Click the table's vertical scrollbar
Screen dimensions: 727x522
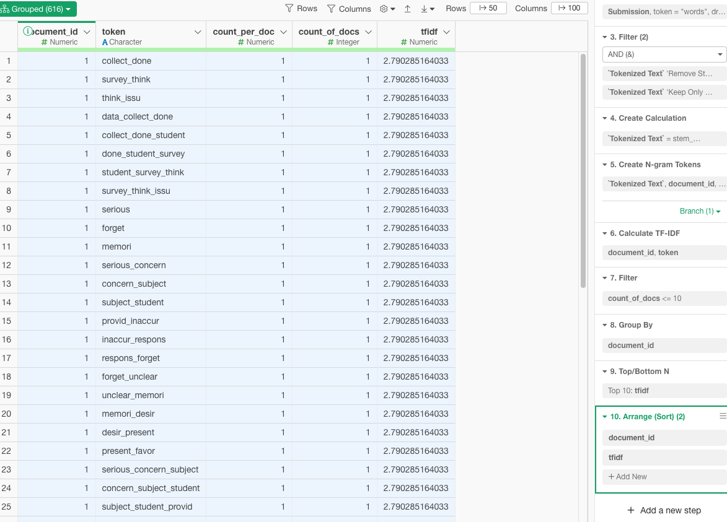583,170
